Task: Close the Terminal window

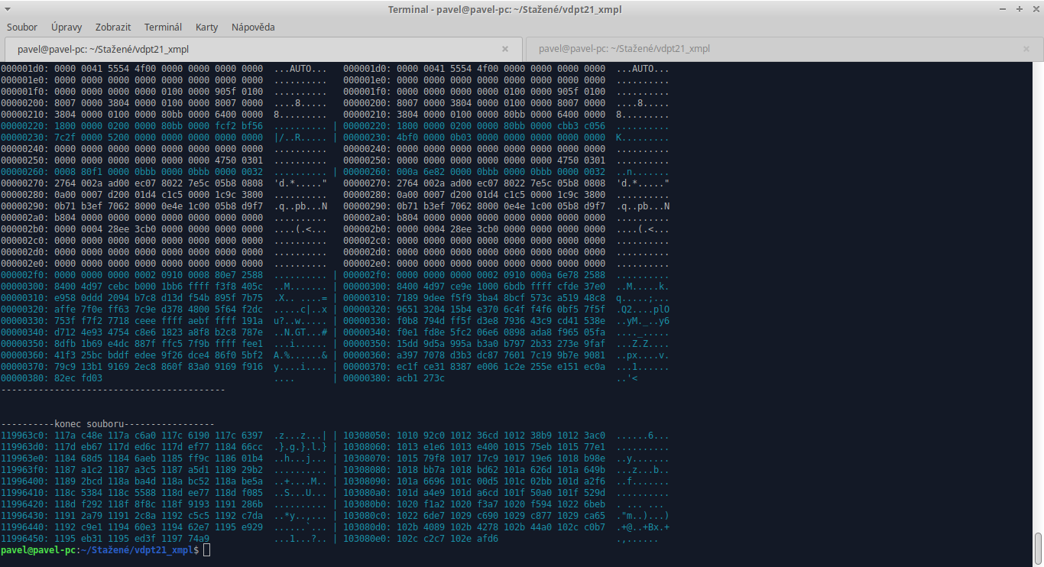Action: click(x=1033, y=9)
